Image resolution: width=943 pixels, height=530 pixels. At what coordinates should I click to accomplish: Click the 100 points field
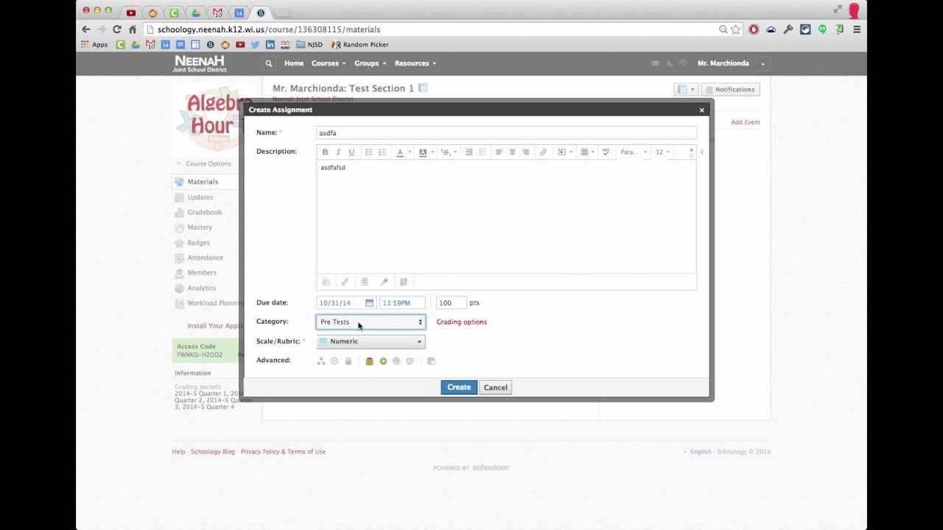pos(451,303)
